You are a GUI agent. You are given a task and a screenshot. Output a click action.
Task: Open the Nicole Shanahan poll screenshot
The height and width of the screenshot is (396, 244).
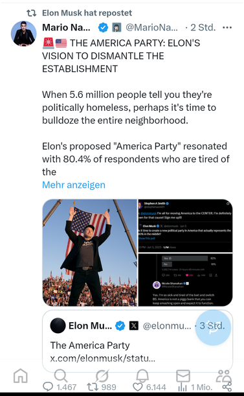186,280
